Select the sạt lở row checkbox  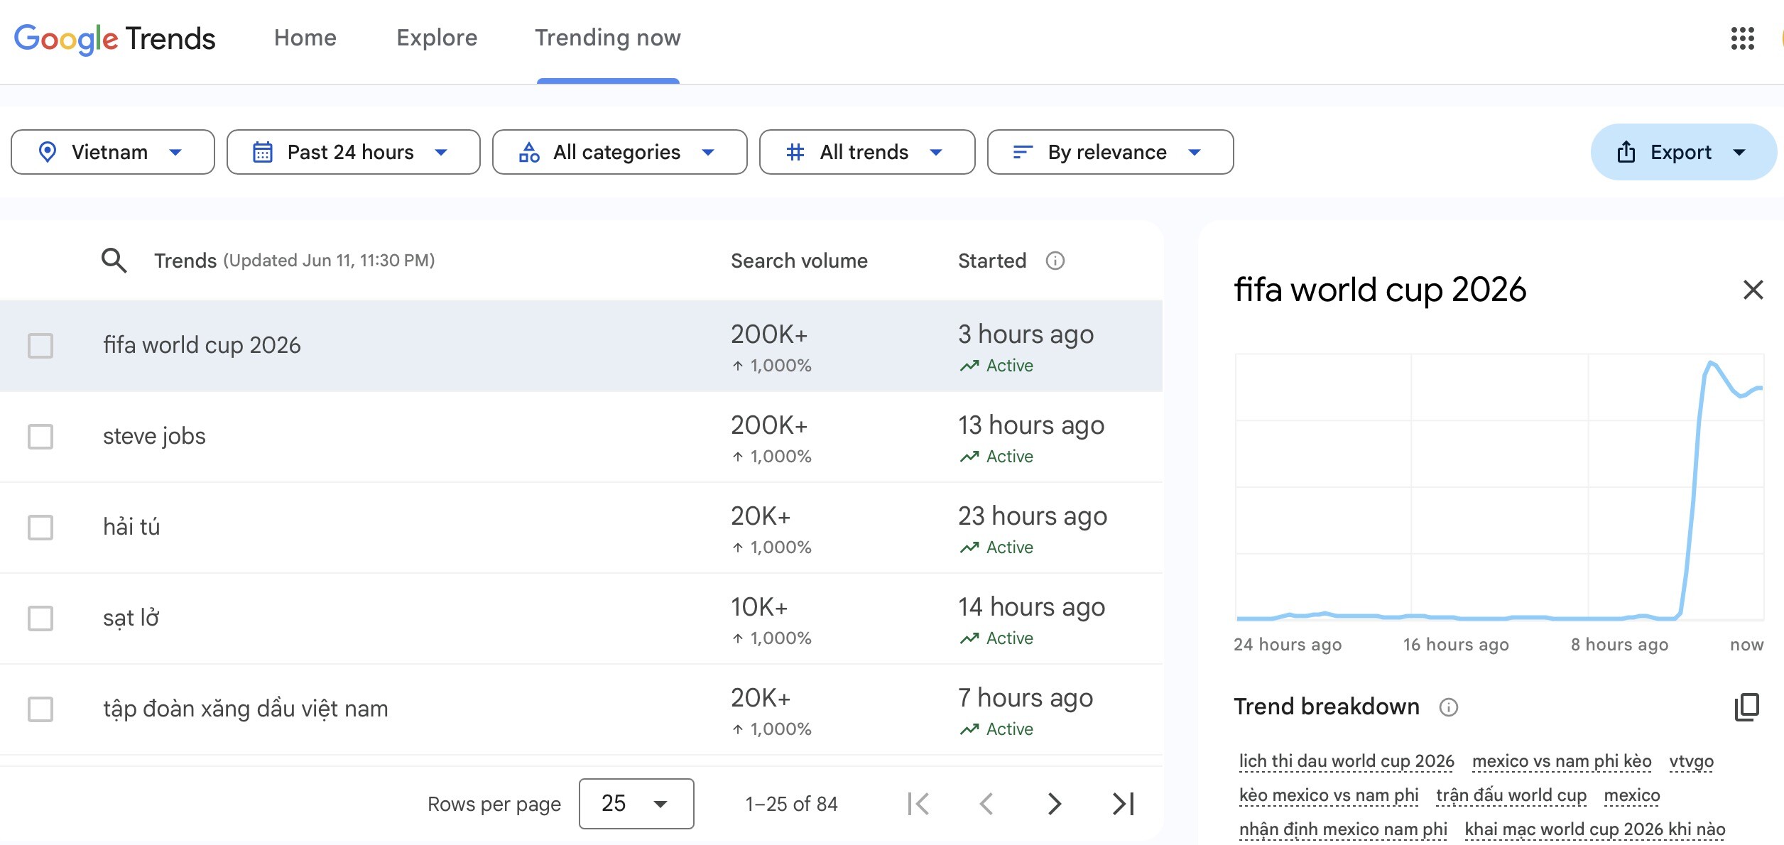(40, 618)
